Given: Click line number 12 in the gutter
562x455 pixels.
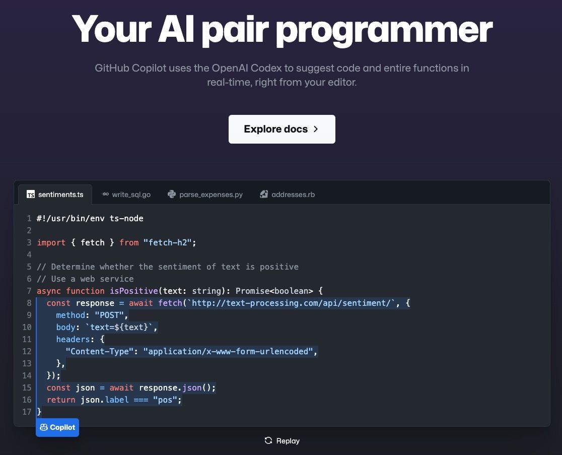Looking at the screenshot, I should 27,351.
